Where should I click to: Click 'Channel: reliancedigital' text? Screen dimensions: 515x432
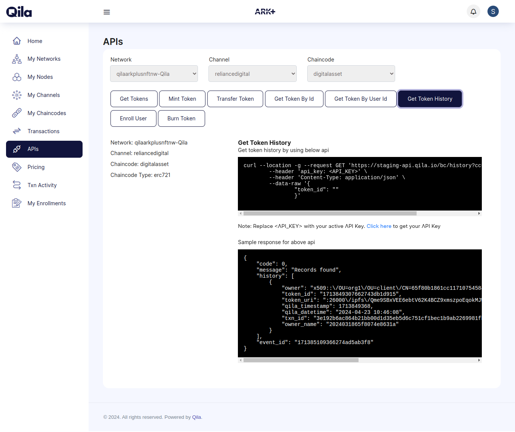139,153
